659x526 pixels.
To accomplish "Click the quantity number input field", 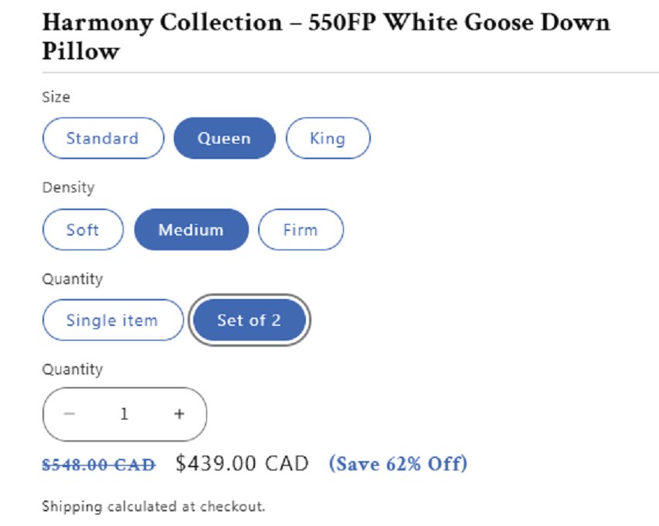I will 124,414.
